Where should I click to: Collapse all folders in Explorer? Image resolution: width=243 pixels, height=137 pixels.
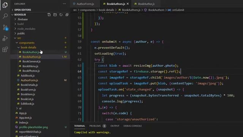pyautogui.click(x=67, y=14)
